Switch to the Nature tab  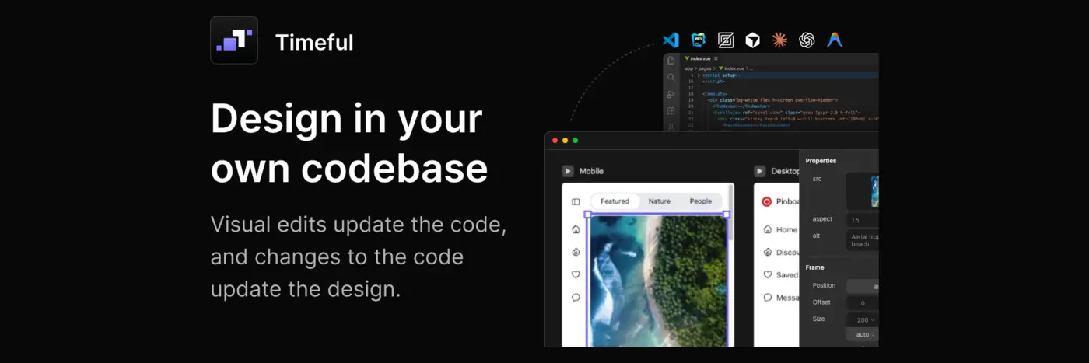click(659, 201)
